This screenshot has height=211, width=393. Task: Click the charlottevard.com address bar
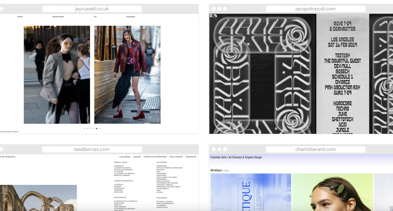(x=315, y=149)
